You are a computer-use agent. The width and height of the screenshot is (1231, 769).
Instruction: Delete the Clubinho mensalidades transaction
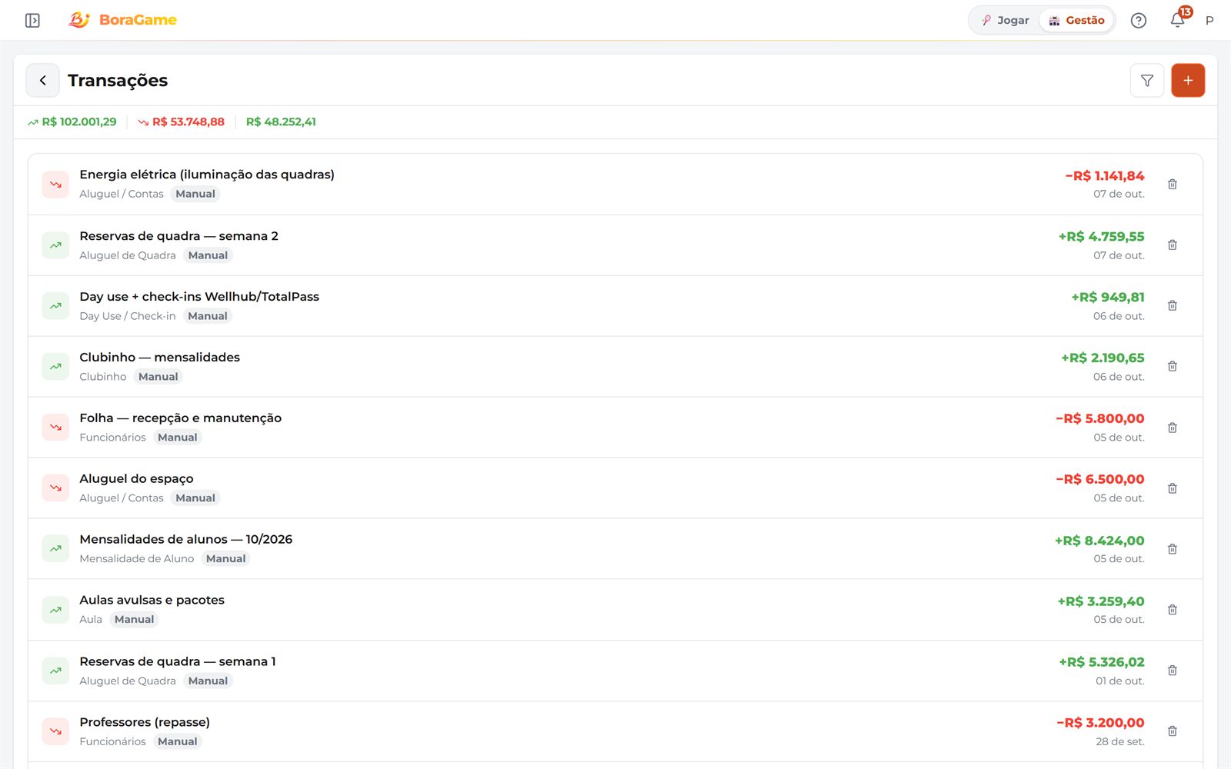pos(1173,366)
